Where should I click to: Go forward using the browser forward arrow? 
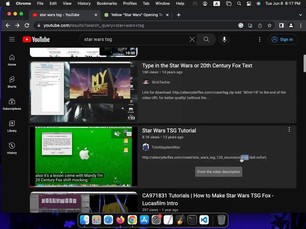pyautogui.click(x=17, y=25)
